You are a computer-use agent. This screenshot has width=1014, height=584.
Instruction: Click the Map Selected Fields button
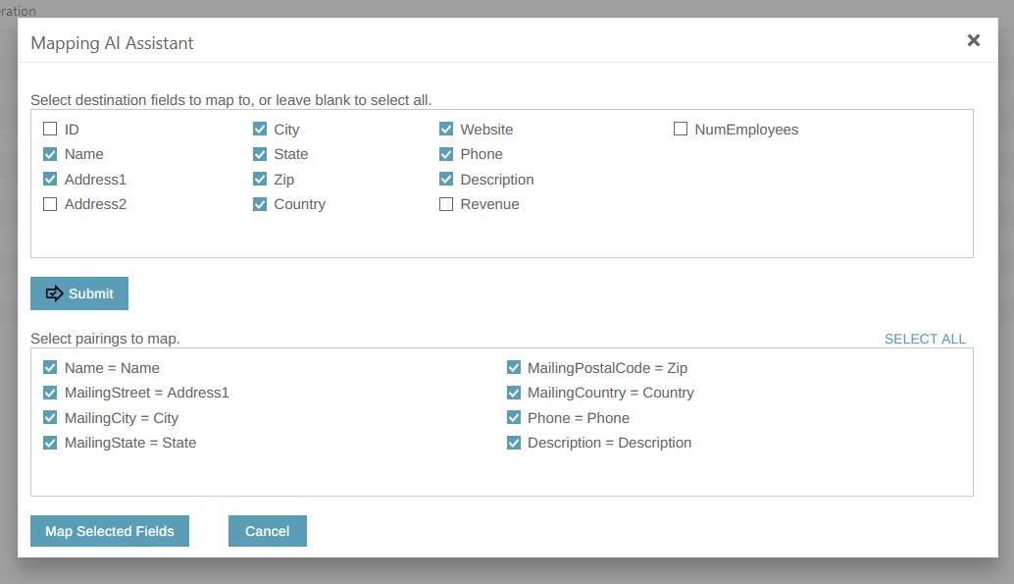[x=109, y=531]
